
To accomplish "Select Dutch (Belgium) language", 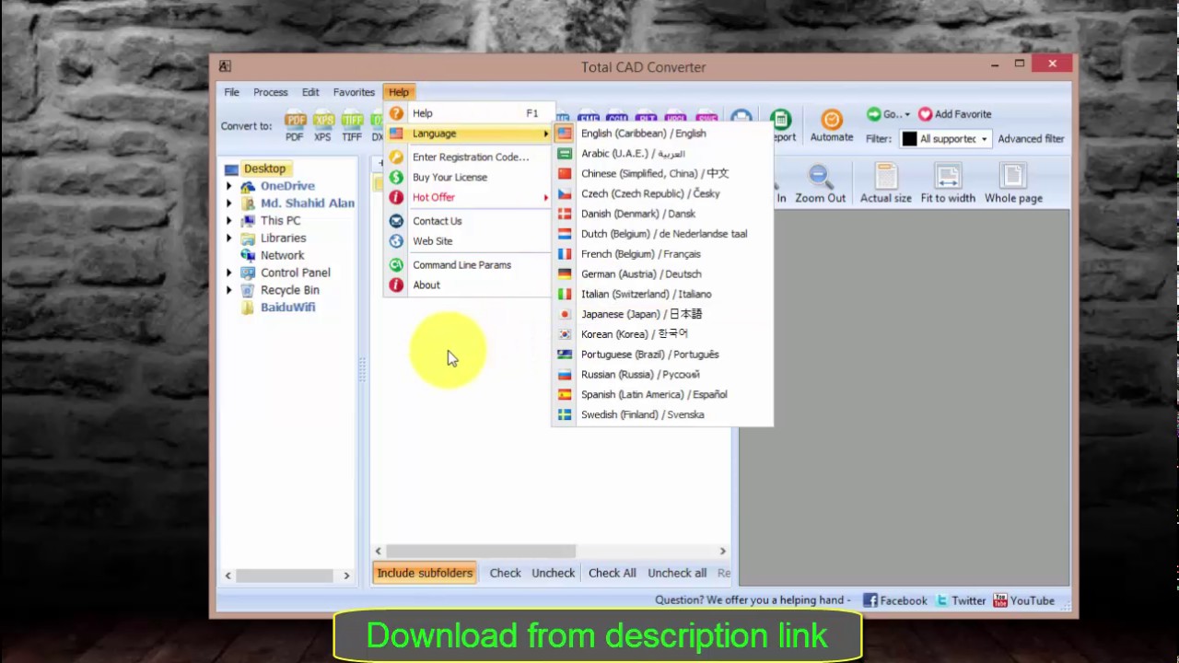I will pos(661,234).
